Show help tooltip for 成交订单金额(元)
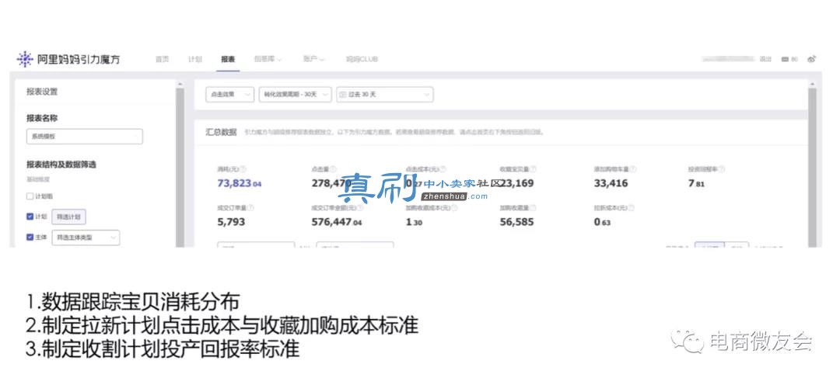The height and width of the screenshot is (378, 840). pos(359,207)
